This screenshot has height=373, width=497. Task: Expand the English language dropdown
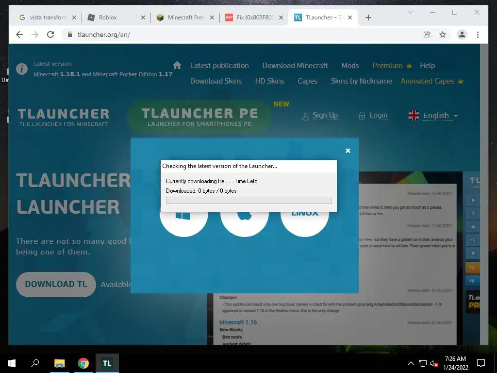coord(433,116)
